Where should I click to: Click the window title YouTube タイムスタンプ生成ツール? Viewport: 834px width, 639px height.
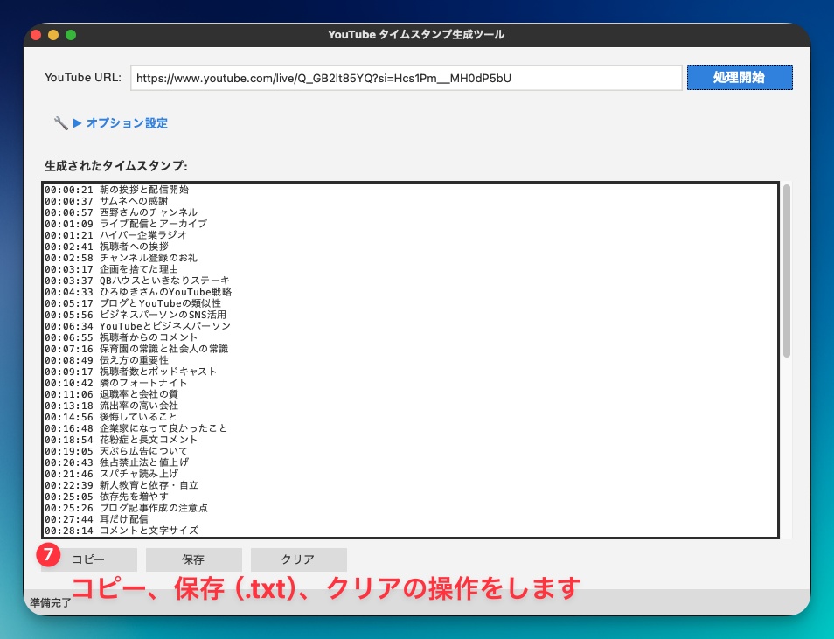coord(417,36)
